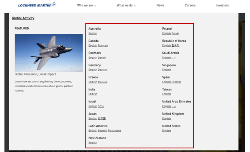250x152 pixels.
Task: Open United Arab Emirates Arabic site
Action: [x=174, y=106]
